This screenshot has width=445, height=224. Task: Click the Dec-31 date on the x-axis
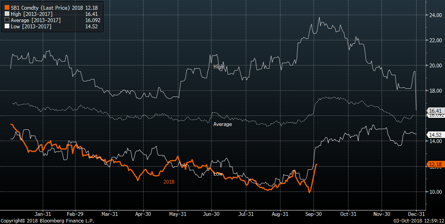click(415, 214)
